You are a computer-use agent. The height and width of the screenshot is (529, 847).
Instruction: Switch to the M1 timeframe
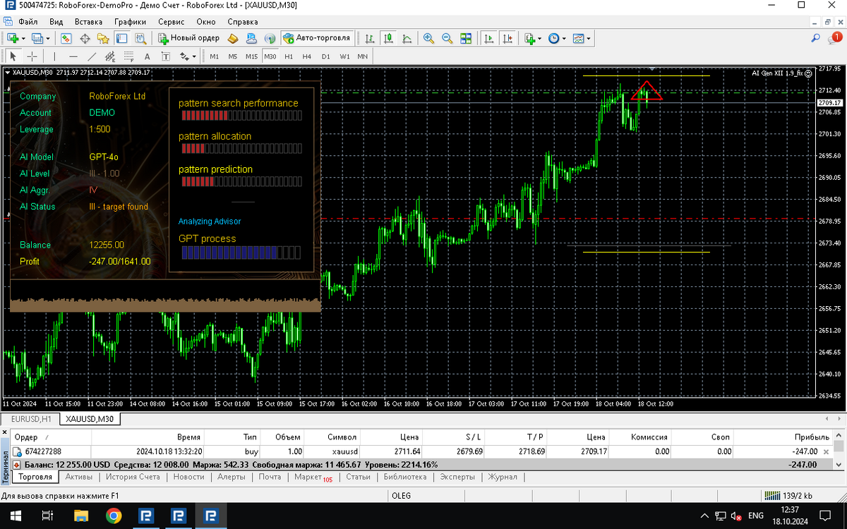coord(214,56)
